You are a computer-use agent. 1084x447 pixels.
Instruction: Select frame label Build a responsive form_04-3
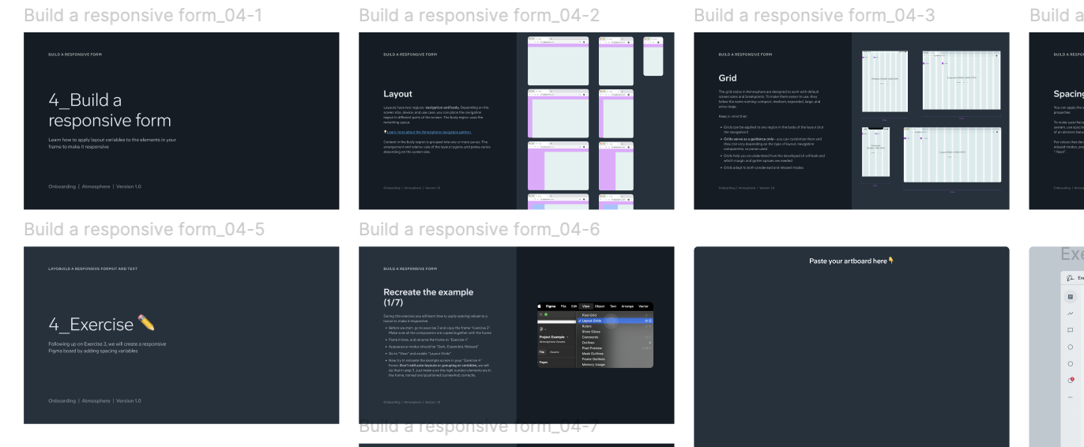click(815, 15)
